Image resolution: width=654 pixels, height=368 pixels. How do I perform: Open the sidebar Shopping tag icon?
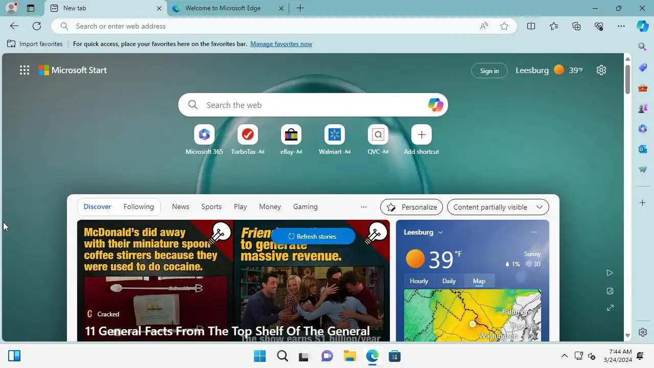643,67
